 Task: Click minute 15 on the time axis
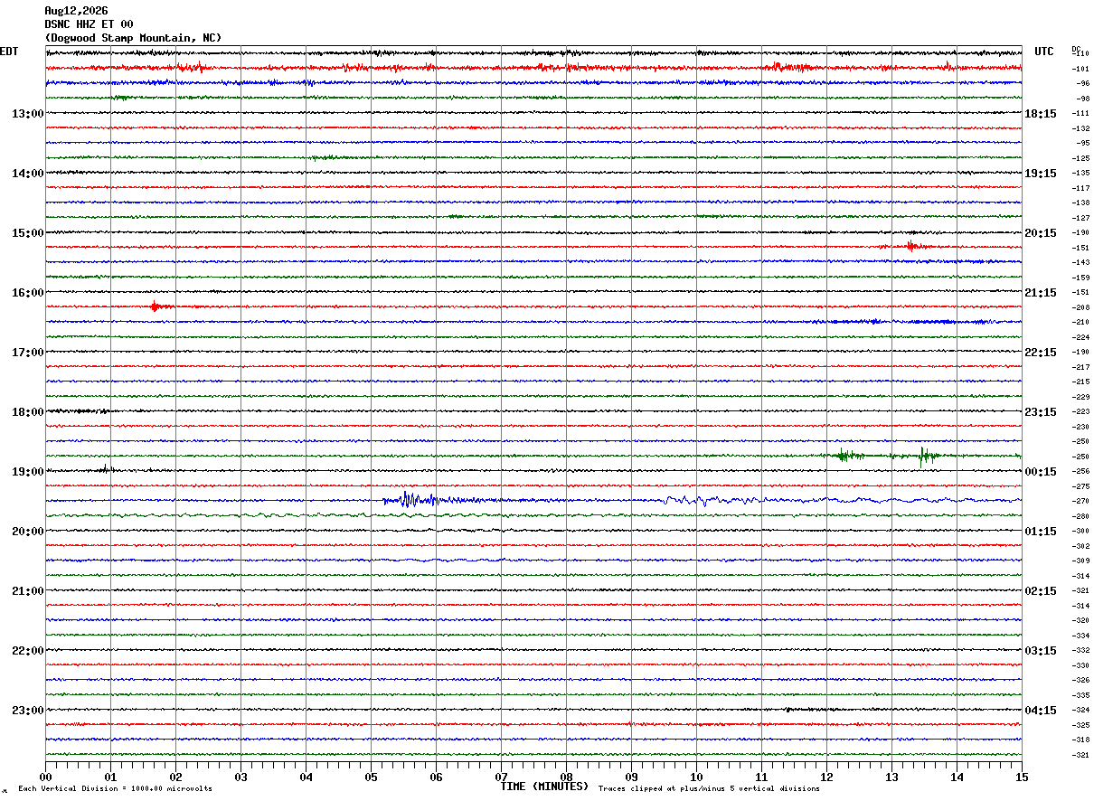1022,777
